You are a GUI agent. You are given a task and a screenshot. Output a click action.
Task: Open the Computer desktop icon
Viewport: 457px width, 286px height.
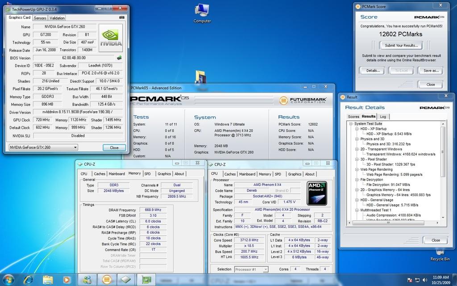click(202, 13)
